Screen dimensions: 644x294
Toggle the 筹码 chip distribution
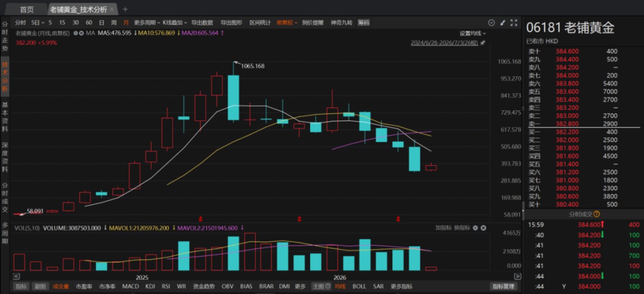tap(363, 22)
